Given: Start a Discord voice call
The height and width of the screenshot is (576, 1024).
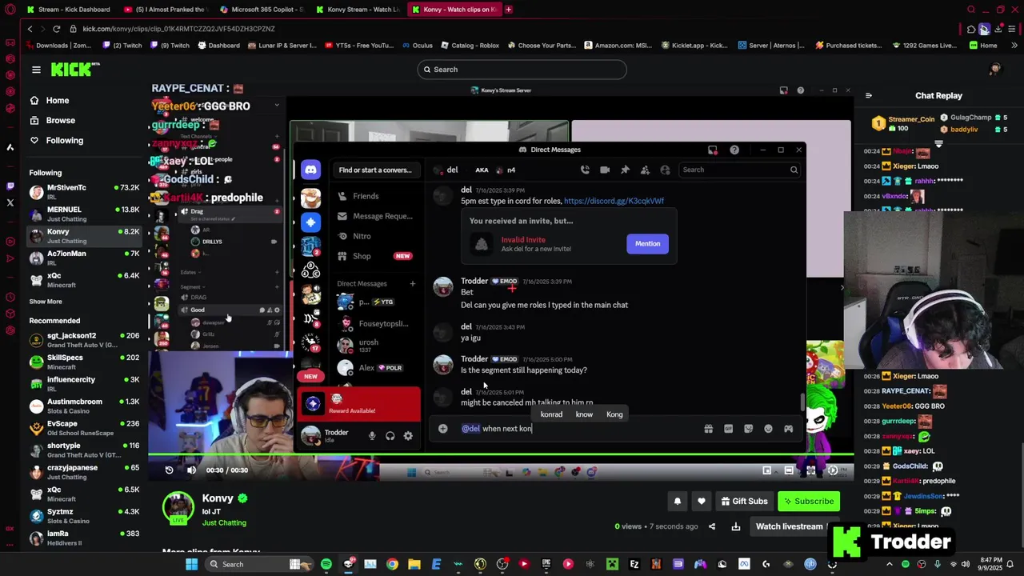Looking at the screenshot, I should click(x=585, y=170).
